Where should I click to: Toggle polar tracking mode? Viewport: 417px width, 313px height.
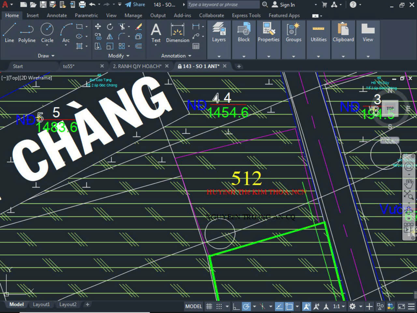tap(247, 306)
